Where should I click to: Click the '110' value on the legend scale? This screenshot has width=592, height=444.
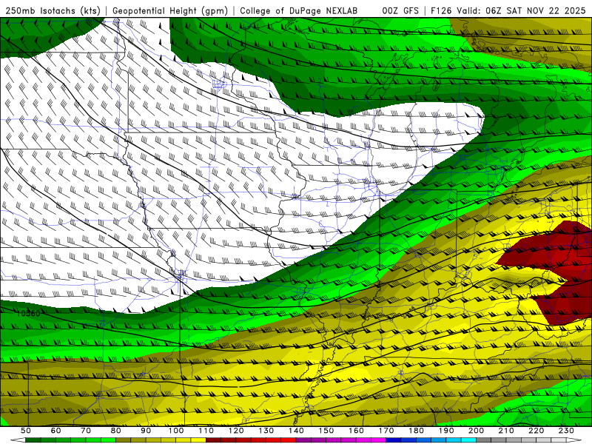[206, 431]
